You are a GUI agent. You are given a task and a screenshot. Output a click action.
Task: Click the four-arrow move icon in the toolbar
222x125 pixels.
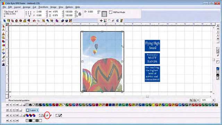(101, 21)
